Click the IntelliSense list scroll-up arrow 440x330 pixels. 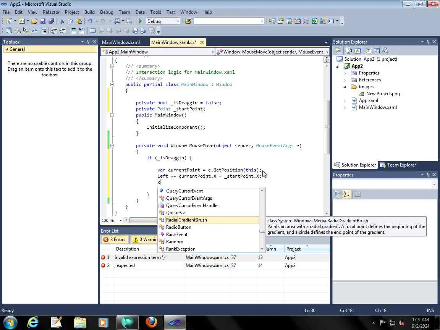[x=262, y=191]
